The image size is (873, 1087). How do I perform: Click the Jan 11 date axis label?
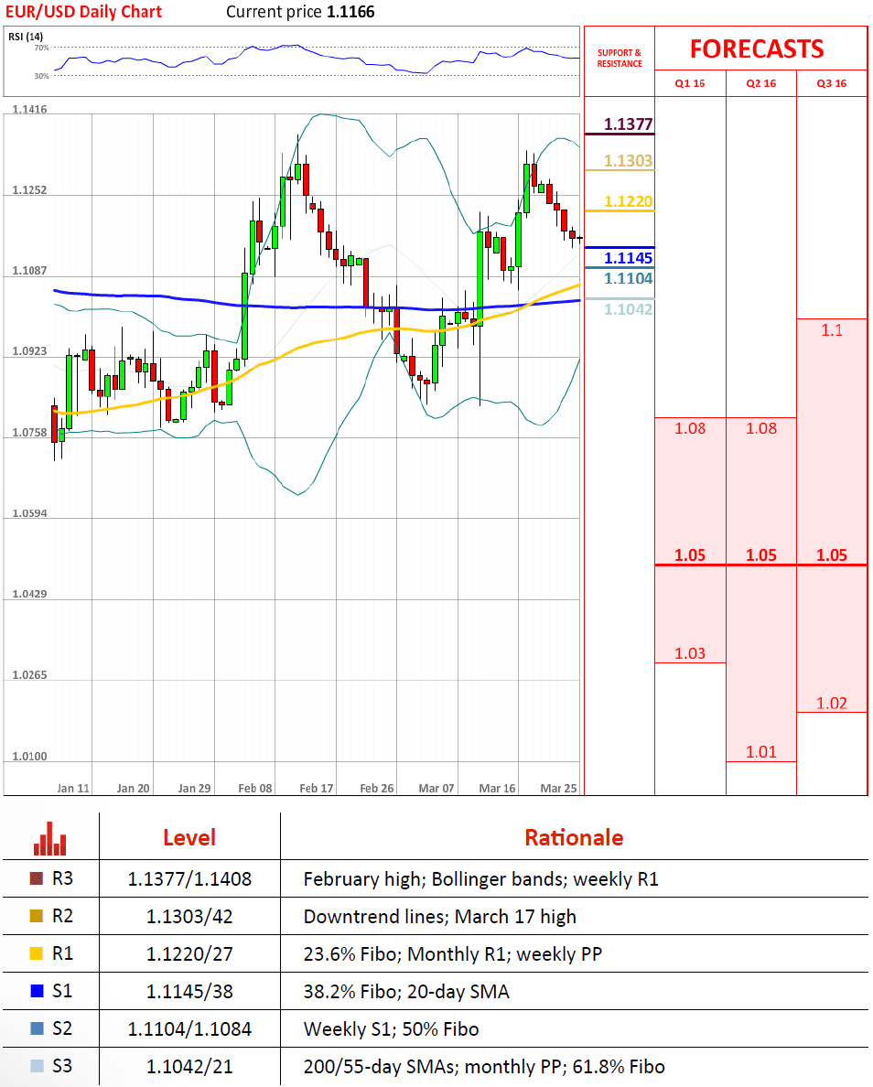73,788
